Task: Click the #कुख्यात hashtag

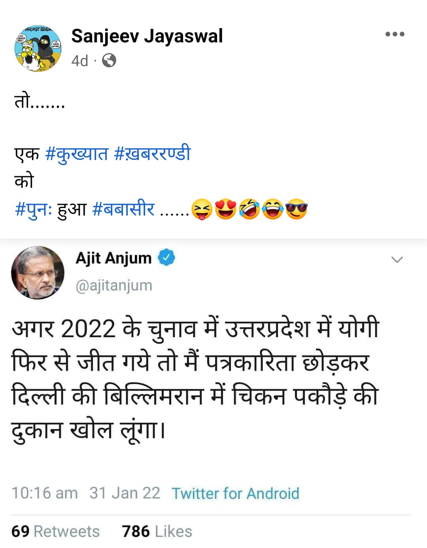Action: [77, 153]
